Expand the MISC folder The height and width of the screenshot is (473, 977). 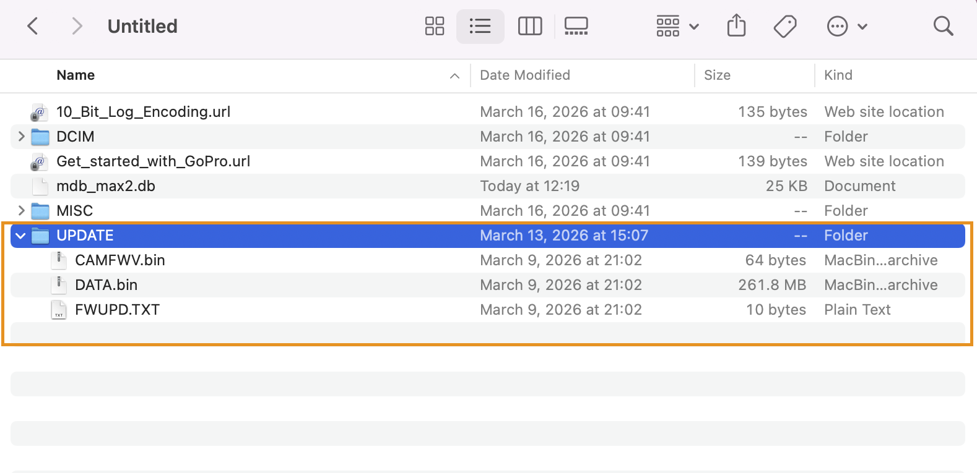(x=22, y=211)
